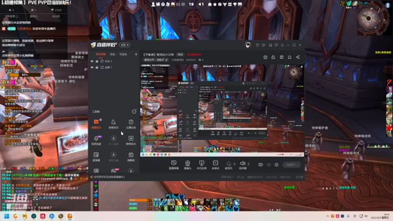Switch to the third scene tab
This screenshot has width=393, height=221.
point(123,54)
